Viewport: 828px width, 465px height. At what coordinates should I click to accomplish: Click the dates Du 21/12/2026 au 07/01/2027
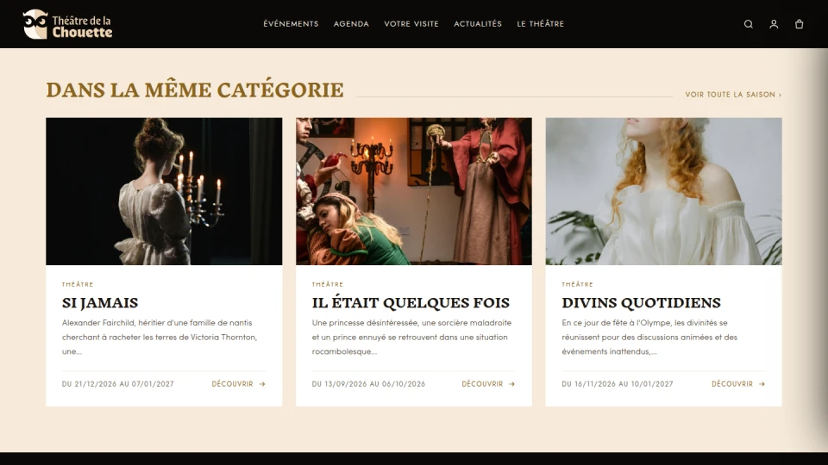click(x=118, y=384)
